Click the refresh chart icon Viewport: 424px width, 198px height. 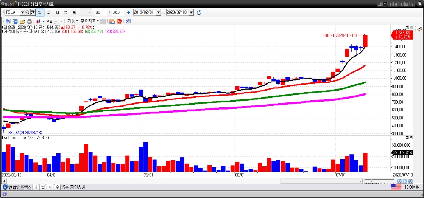199,12
